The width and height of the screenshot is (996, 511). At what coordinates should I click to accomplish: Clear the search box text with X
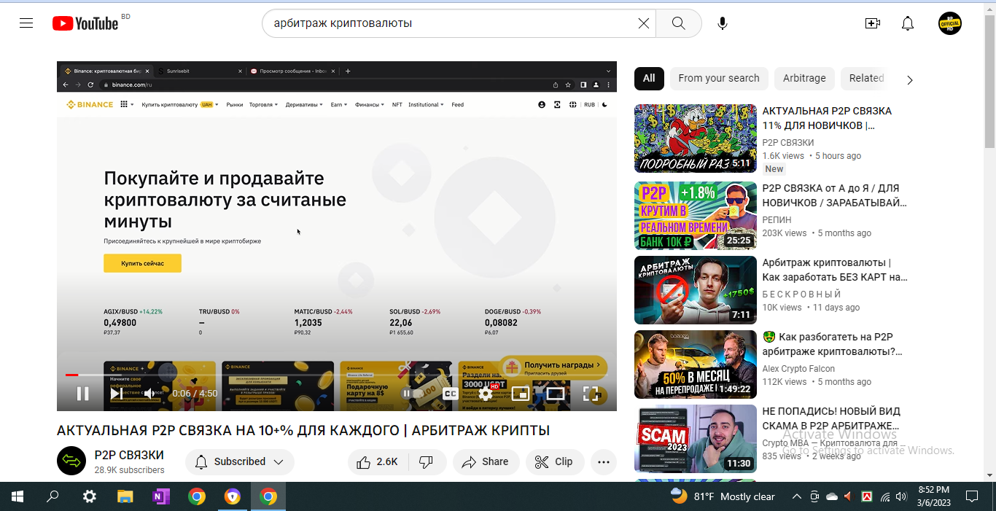[x=644, y=23]
